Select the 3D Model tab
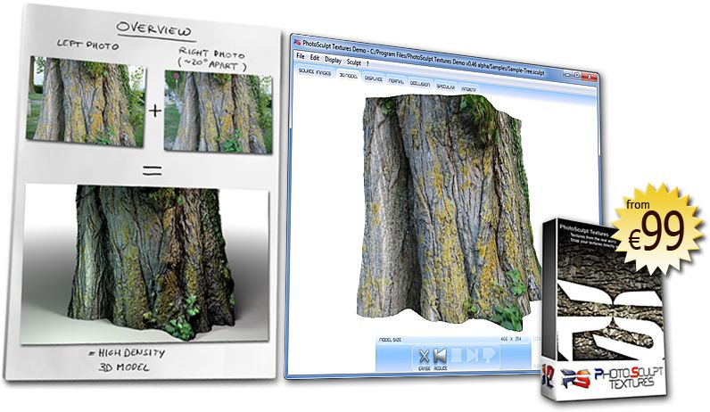This screenshot has width=710, height=412. tap(348, 76)
